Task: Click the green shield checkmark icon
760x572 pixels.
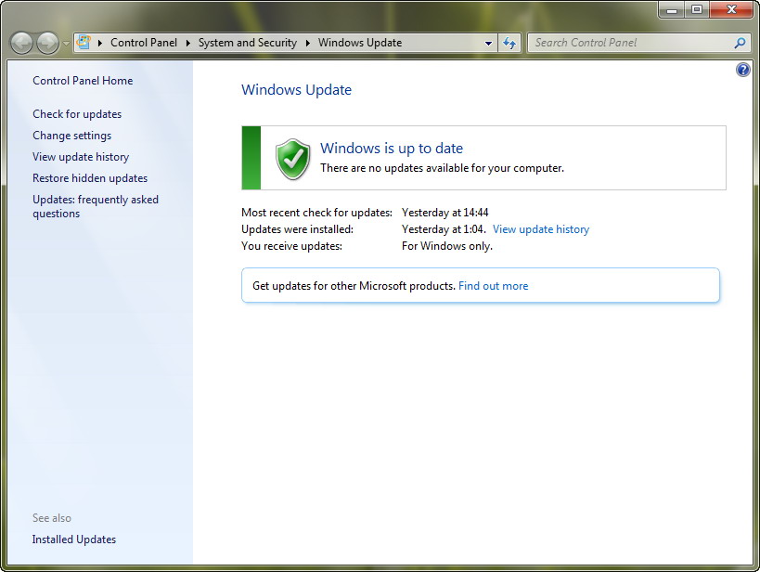Action: tap(292, 159)
